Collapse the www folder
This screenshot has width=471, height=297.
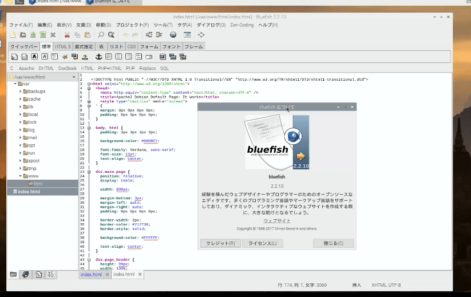pyautogui.click(x=21, y=176)
